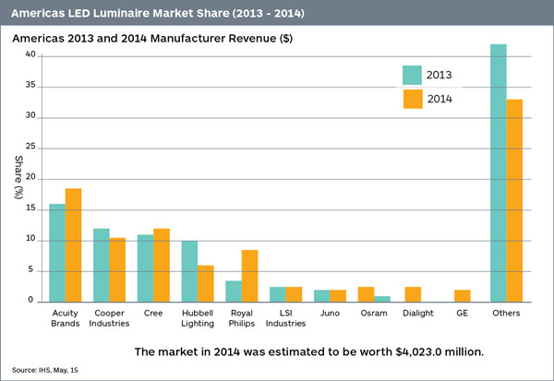
Task: Select the Hubbell Lighting 2013 teal bar
Action: click(x=189, y=270)
